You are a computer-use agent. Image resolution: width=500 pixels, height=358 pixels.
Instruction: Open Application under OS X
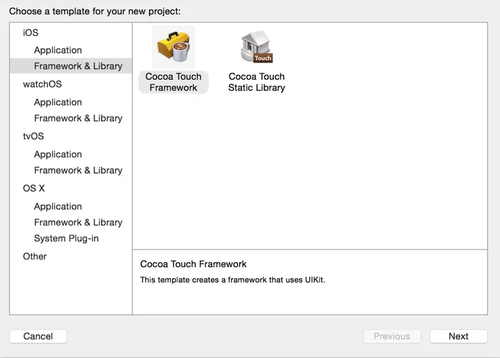point(58,206)
